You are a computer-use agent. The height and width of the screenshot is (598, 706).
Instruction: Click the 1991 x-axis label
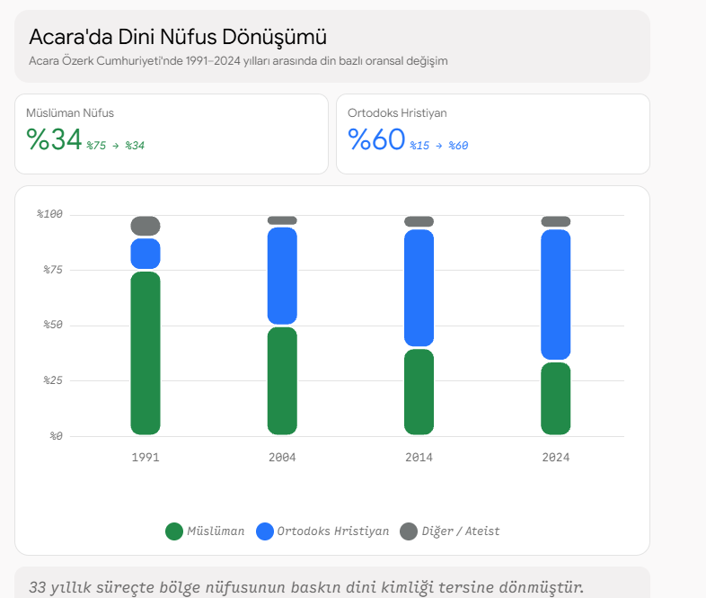pyautogui.click(x=146, y=458)
